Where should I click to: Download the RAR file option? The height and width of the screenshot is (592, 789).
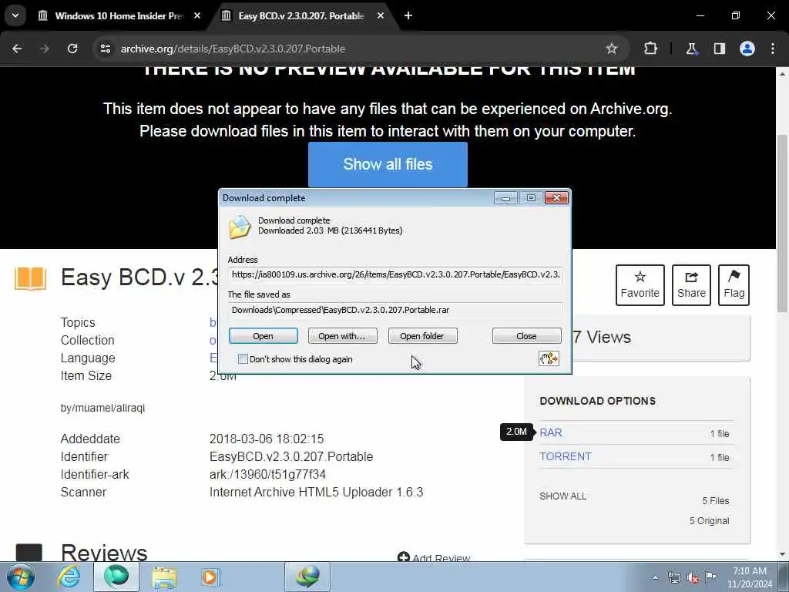[550, 432]
